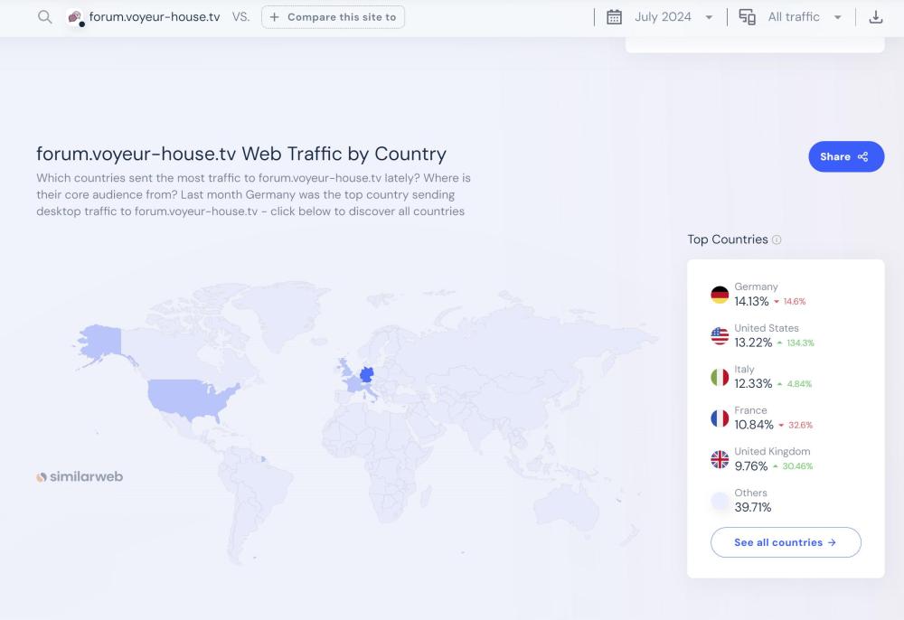The image size is (904, 620).
Task: Click the search magnifier icon
Action: point(44,17)
